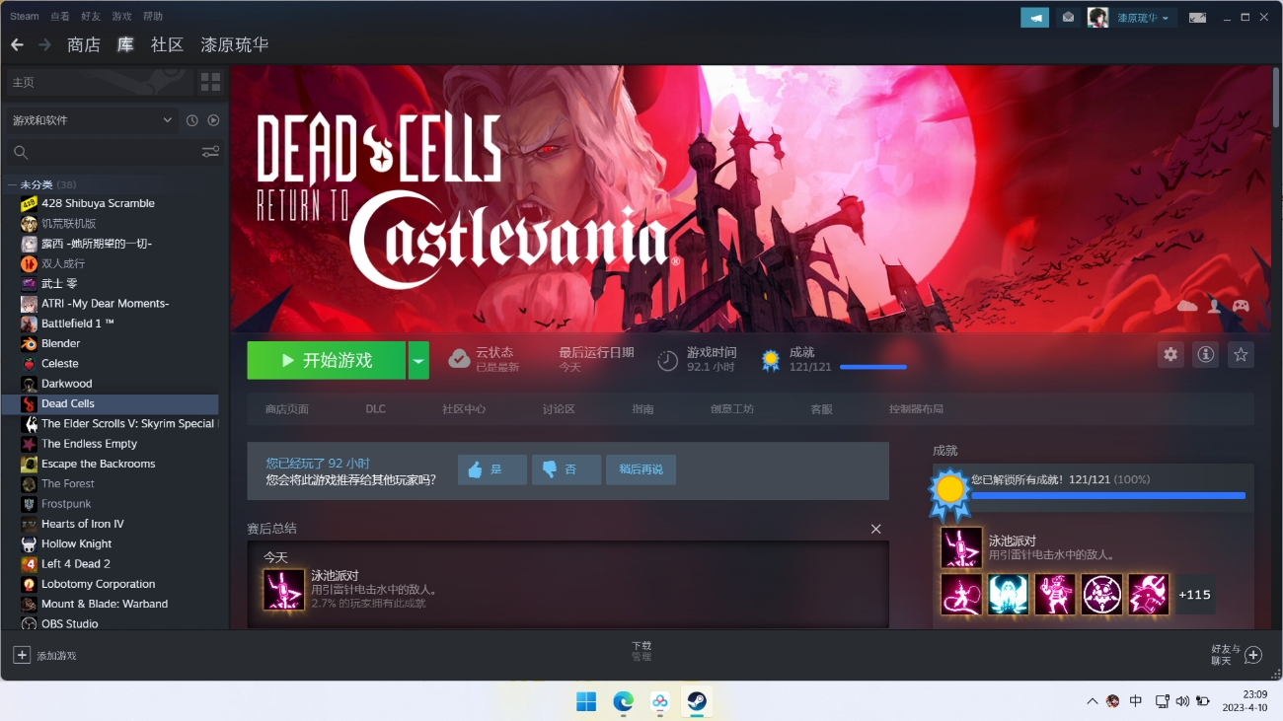
Task: Click the Pool Party achievement icon in summary
Action: point(284,589)
